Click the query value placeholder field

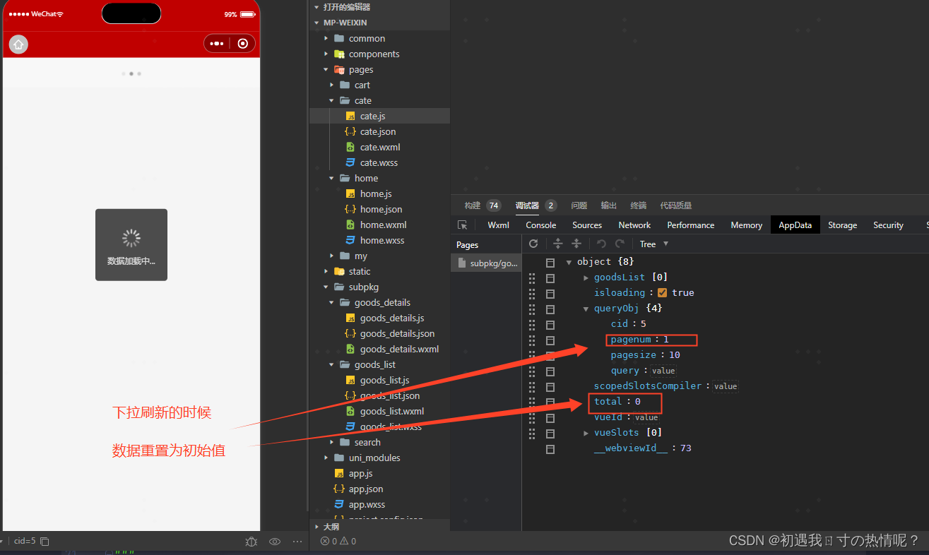[663, 371]
